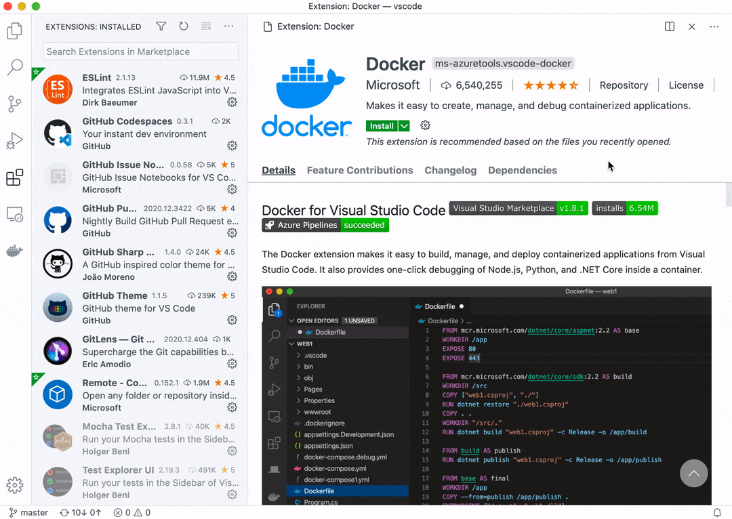The height and width of the screenshot is (519, 732).
Task: Open the extensions filter funnel
Action: (161, 26)
